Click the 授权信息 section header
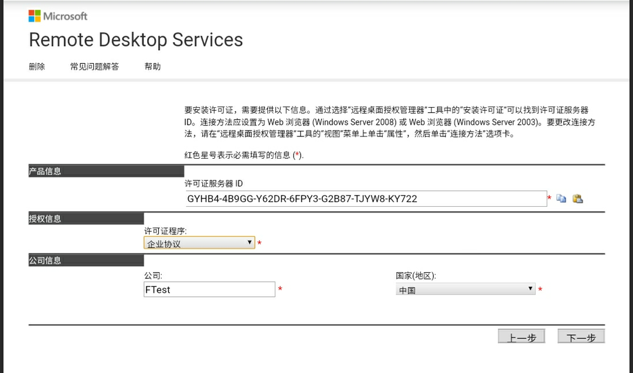 point(86,218)
